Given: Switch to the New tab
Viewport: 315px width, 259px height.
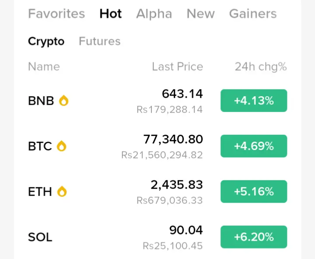Looking at the screenshot, I should point(200,14).
